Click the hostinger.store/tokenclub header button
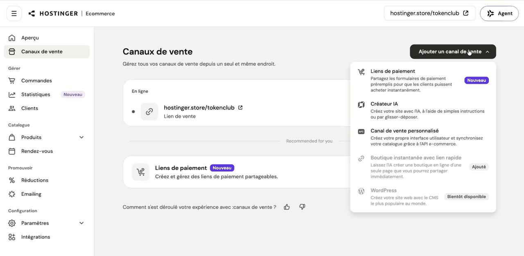This screenshot has width=524, height=256. 429,13
